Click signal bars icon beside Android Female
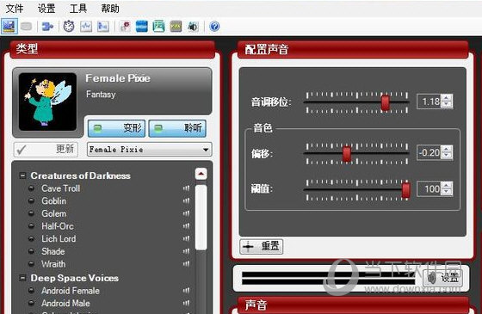 click(x=186, y=291)
